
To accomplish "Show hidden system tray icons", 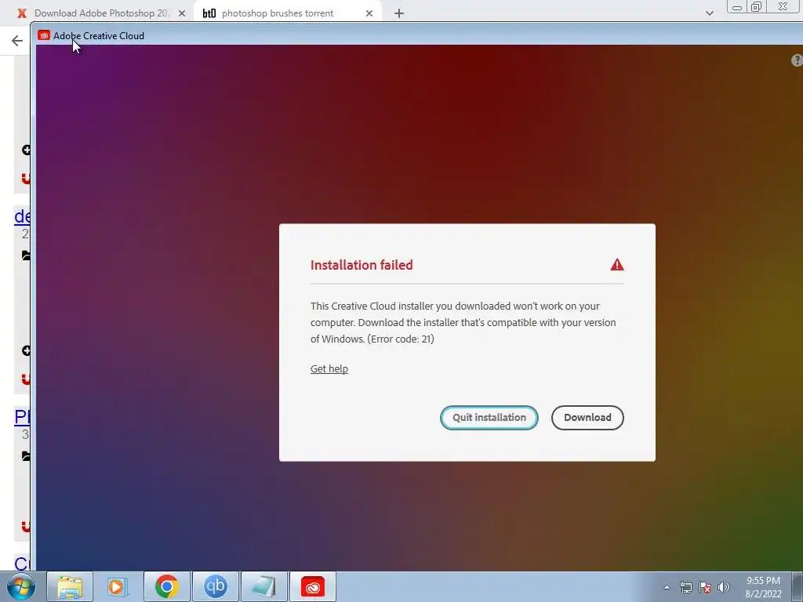I will (667, 587).
